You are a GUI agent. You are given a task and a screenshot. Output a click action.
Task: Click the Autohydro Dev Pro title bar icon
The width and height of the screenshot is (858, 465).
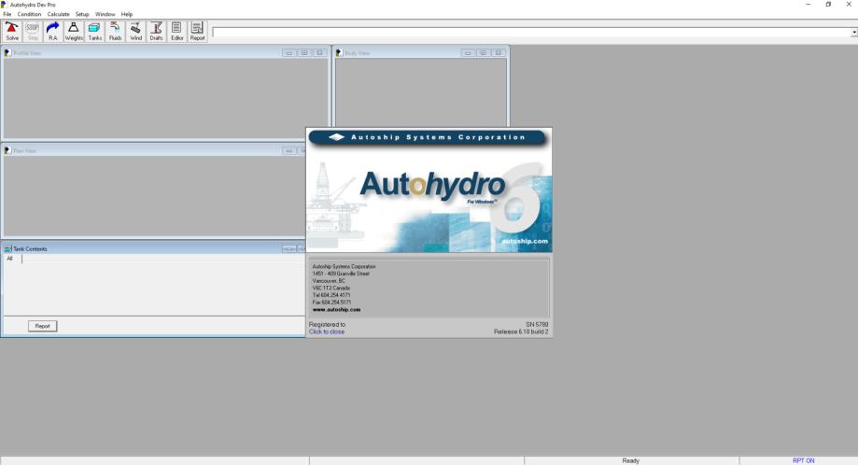click(x=4, y=5)
